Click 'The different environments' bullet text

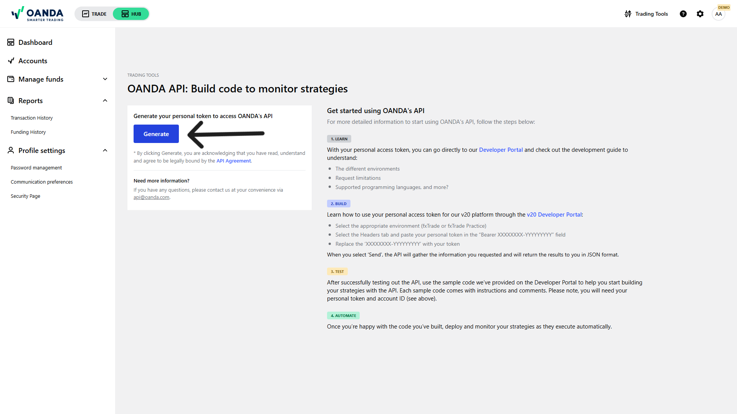pyautogui.click(x=367, y=169)
